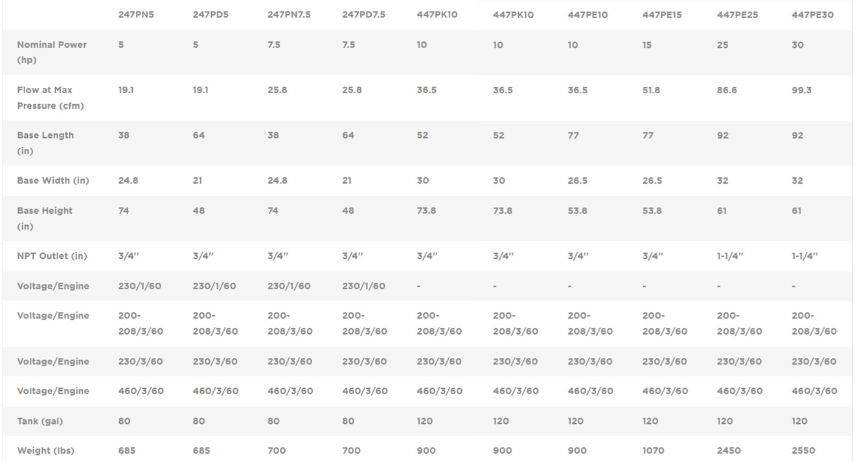Click the Nominal Power (hp) row label

coord(52,52)
